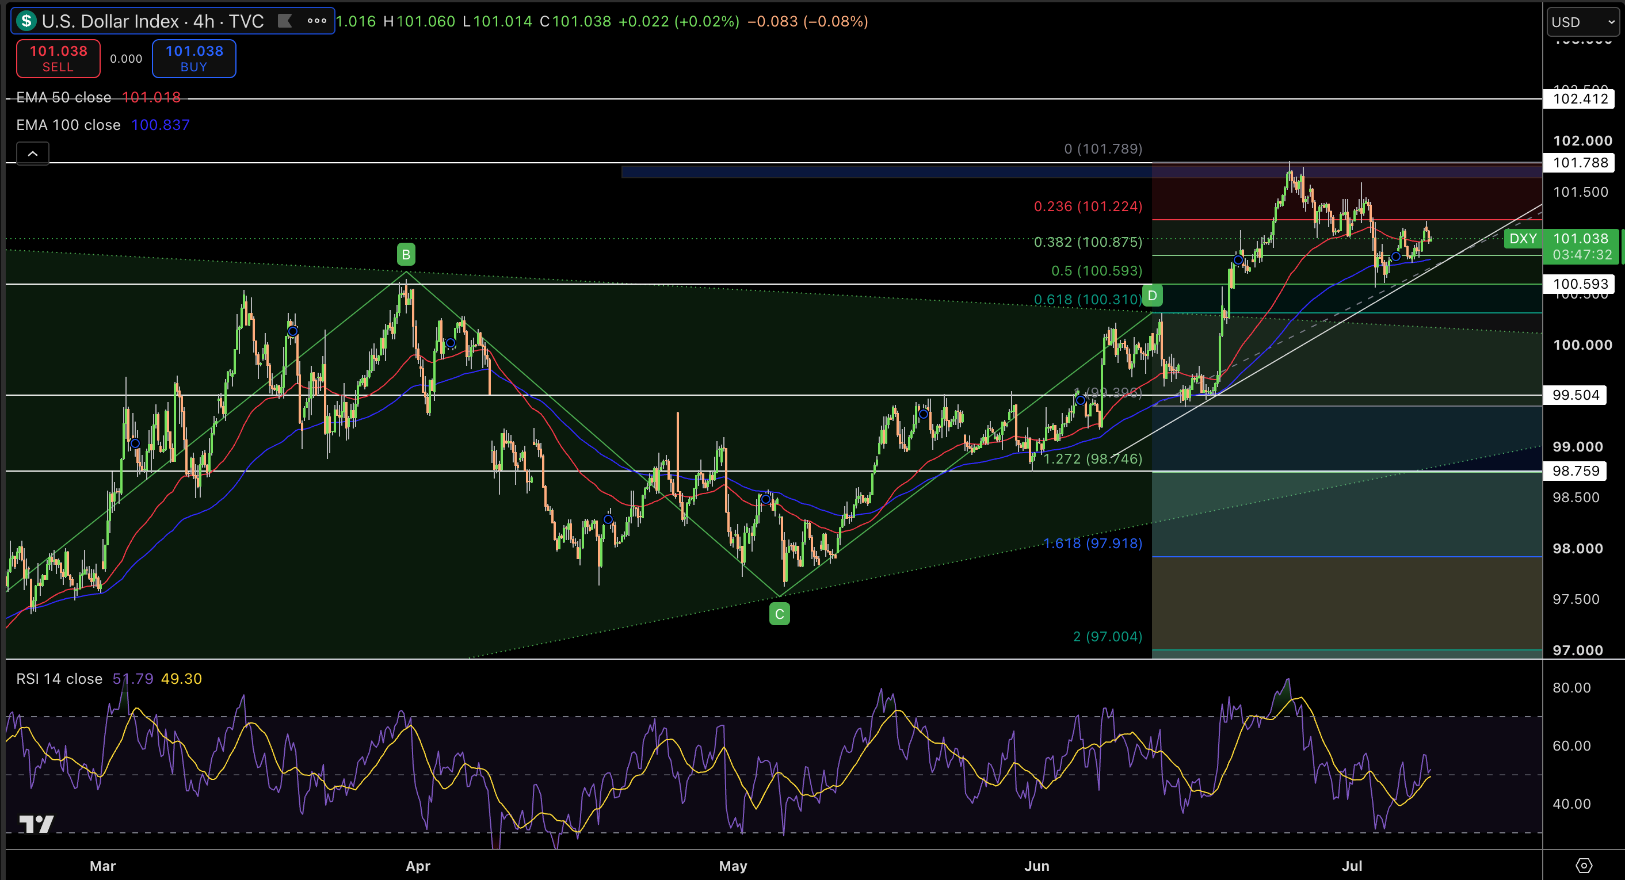This screenshot has width=1625, height=880.
Task: Click the 60.00 level on RSI scale
Action: pos(1572,746)
